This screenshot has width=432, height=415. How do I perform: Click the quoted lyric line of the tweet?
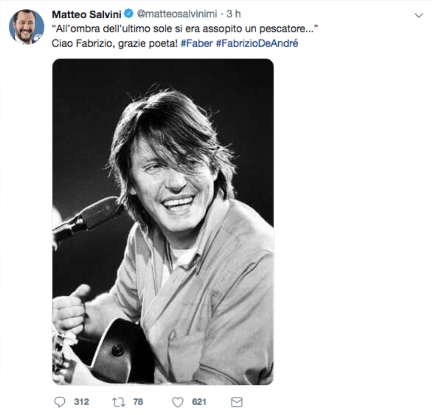point(185,29)
